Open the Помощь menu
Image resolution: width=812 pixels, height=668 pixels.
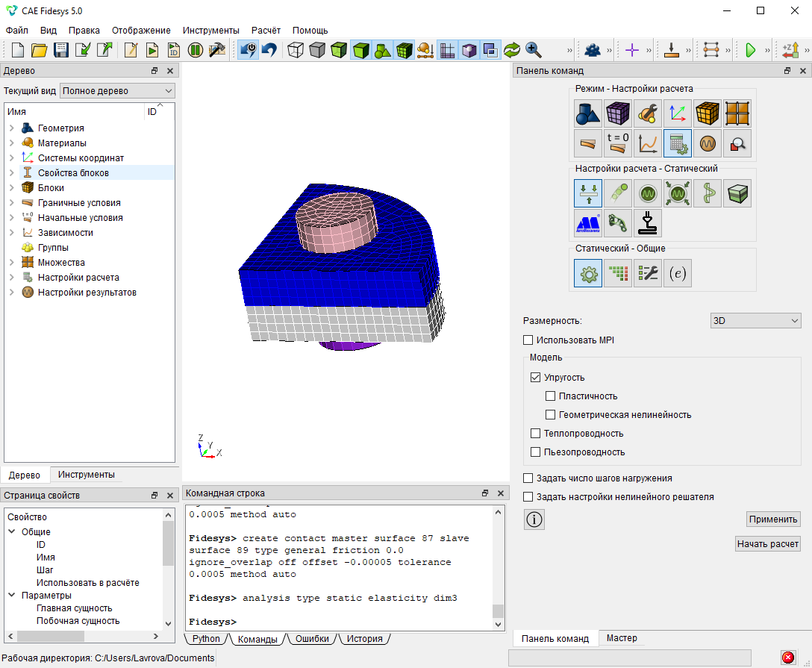click(x=310, y=30)
